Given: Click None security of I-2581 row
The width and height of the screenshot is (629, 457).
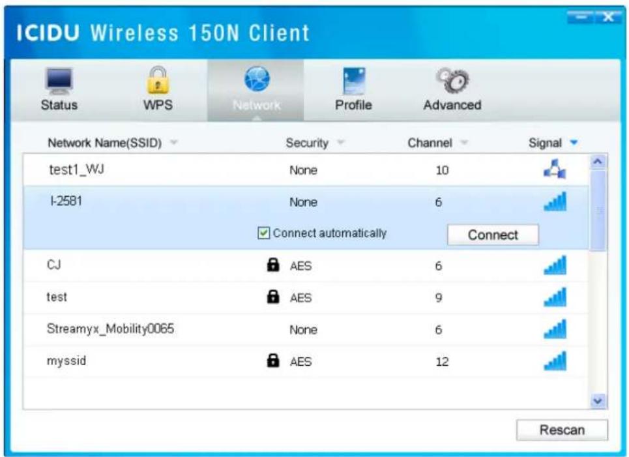Looking at the screenshot, I should [x=303, y=202].
